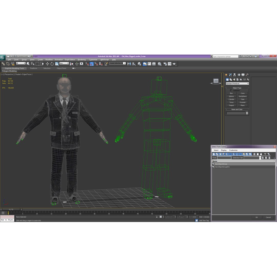Open the Utilities hammer panel tab
Screen dimensions: 277x277
[247, 75]
